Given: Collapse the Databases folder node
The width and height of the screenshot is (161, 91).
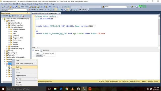Looking at the screenshot, I should [x=5, y=21].
